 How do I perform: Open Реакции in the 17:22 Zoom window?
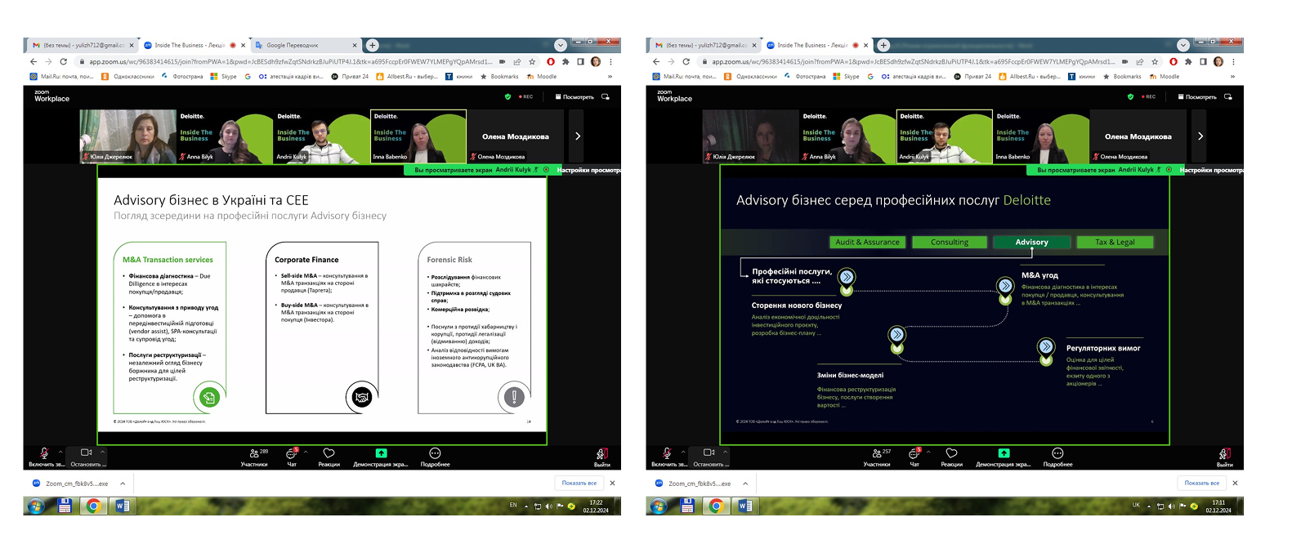coord(329,457)
